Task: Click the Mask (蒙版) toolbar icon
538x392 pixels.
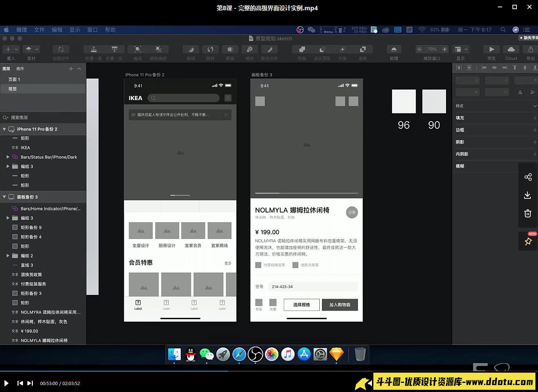Action: point(230,49)
